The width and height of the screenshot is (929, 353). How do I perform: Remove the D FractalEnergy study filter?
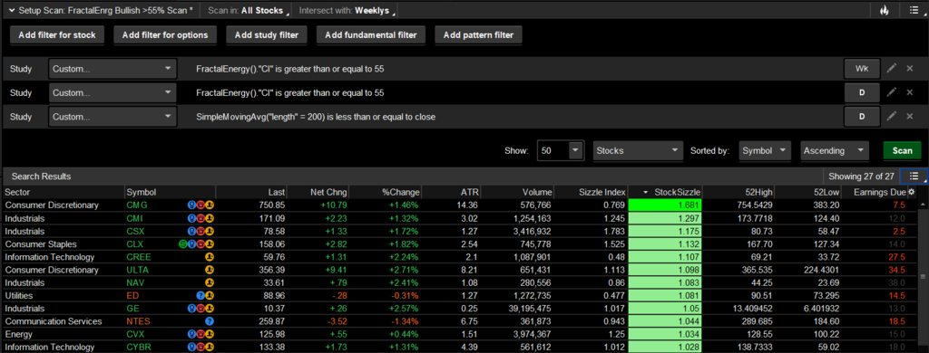909,93
